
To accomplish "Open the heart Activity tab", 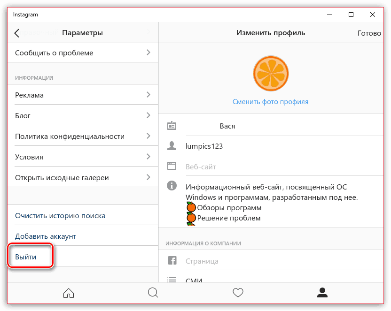I will click(238, 293).
